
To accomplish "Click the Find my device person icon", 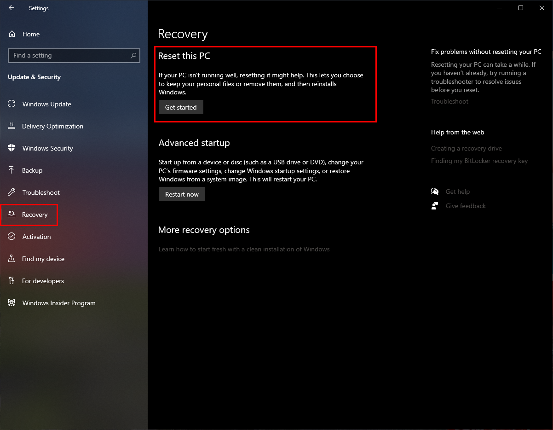I will [x=12, y=259].
